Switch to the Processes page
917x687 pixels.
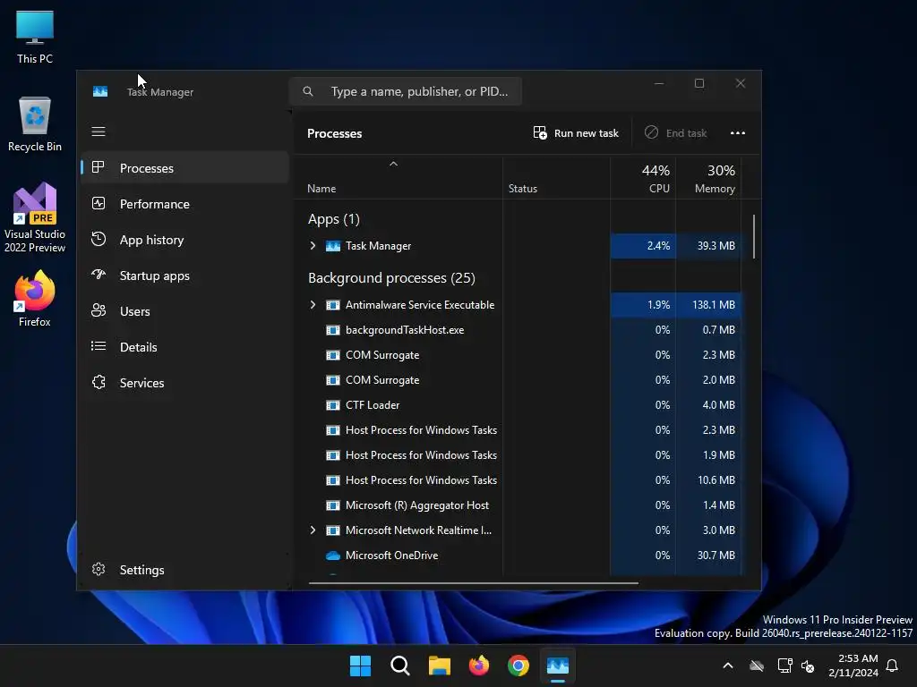point(184,167)
